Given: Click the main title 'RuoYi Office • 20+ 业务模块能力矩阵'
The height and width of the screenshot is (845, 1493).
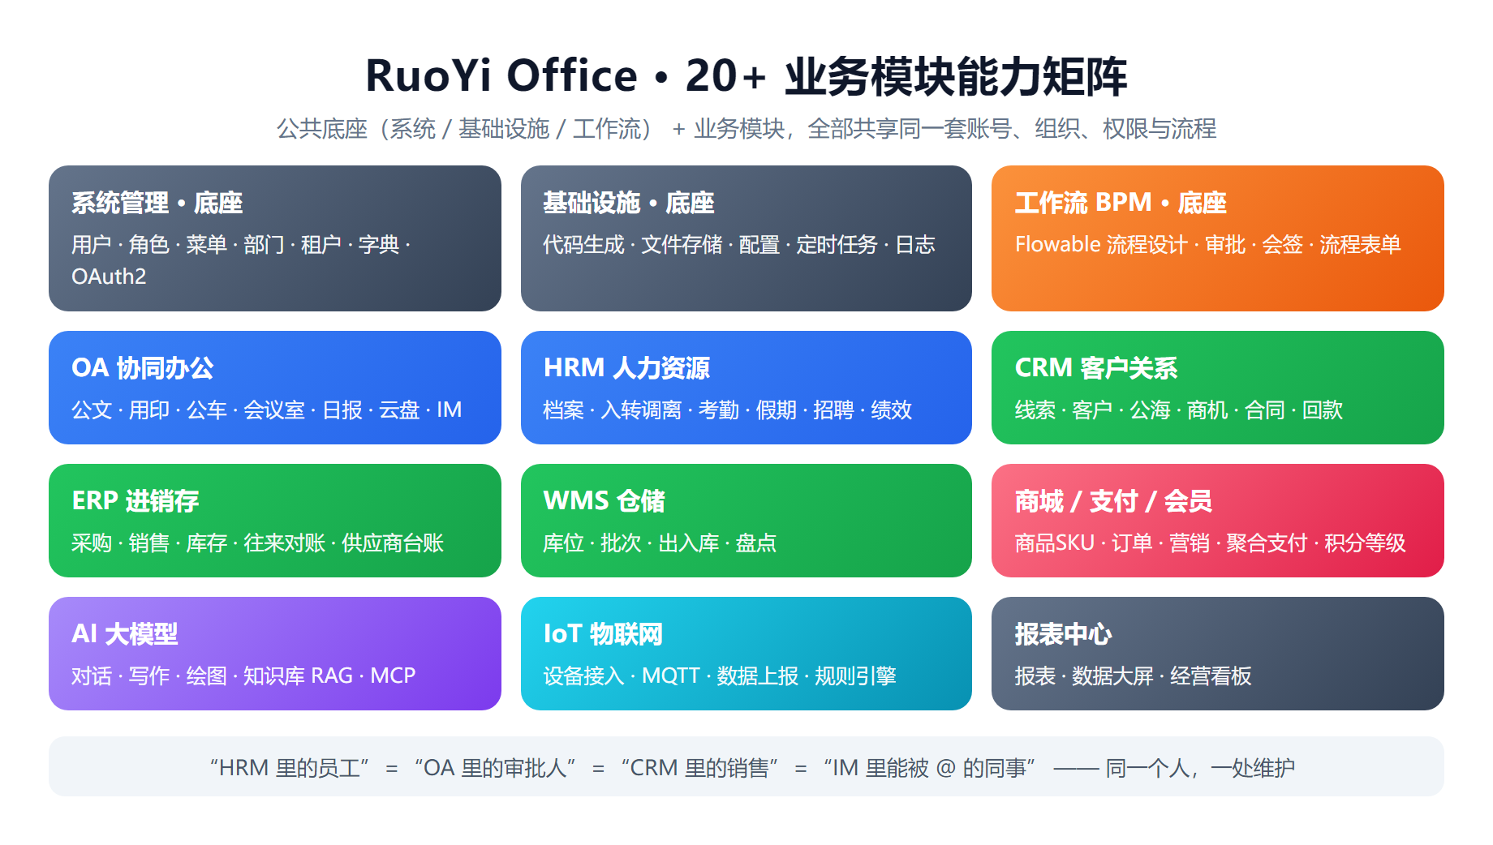Looking at the screenshot, I should pyautogui.click(x=746, y=76).
